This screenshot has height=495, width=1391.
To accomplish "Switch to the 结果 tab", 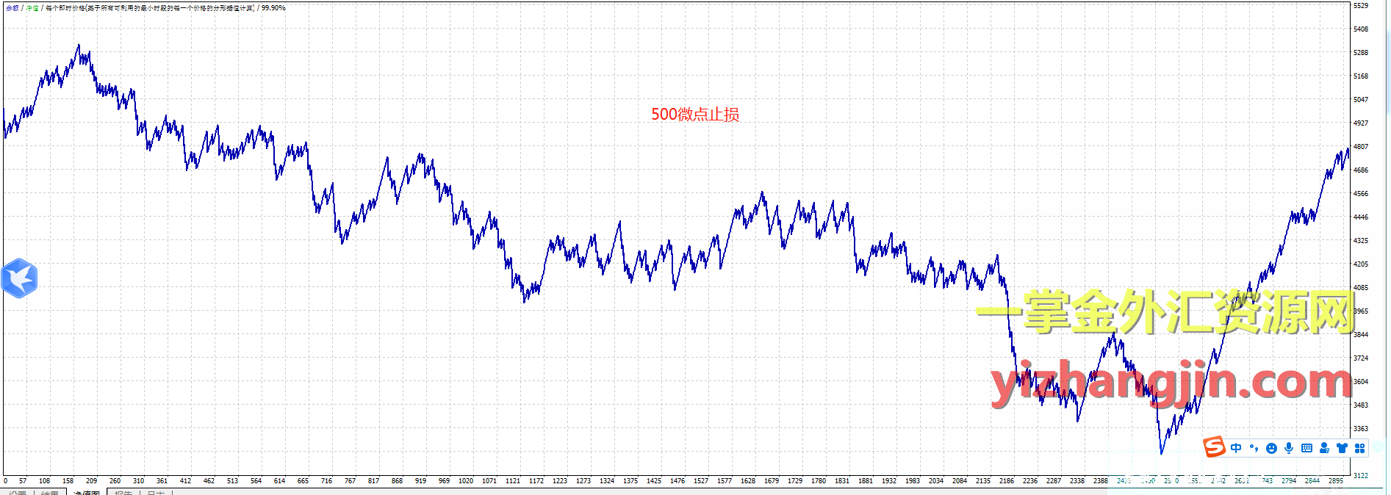I will tap(50, 493).
